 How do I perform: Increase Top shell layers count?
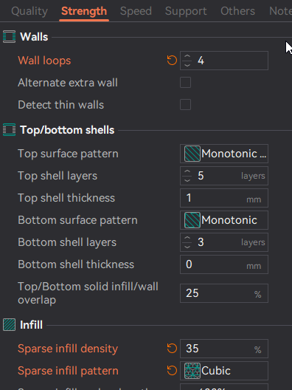[187, 171]
